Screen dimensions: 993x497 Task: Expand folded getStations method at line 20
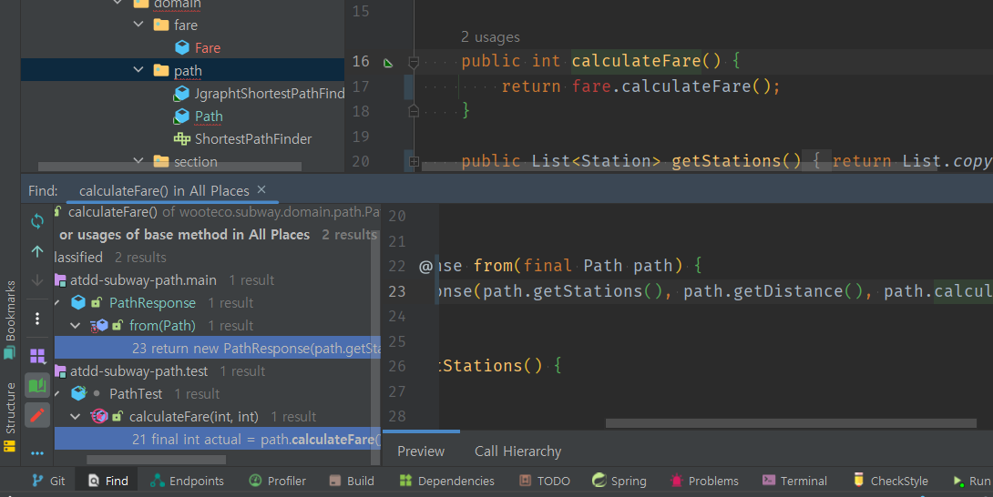point(414,161)
